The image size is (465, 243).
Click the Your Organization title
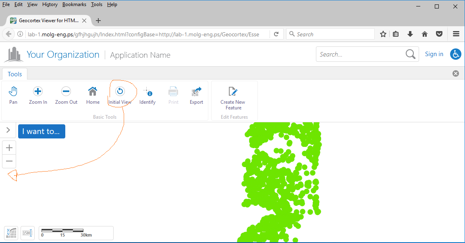pos(63,54)
